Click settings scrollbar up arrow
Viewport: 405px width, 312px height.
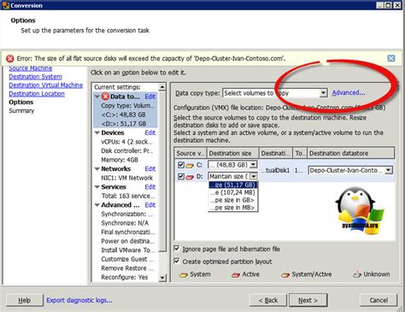point(162,87)
